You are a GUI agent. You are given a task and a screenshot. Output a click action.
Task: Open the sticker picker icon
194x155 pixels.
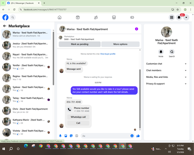point(71,136)
